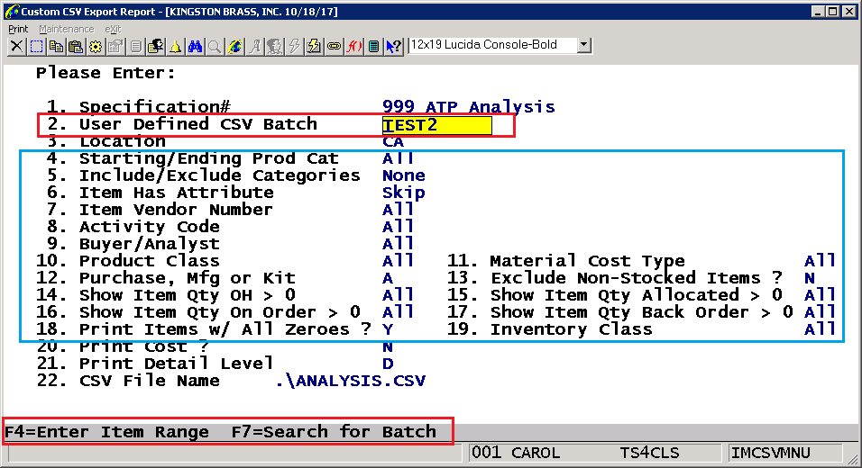
Task: Click the X cancel icon in toolbar
Action: pyautogui.click(x=17, y=46)
